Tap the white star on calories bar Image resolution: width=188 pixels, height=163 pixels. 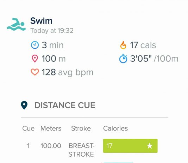[150, 146]
